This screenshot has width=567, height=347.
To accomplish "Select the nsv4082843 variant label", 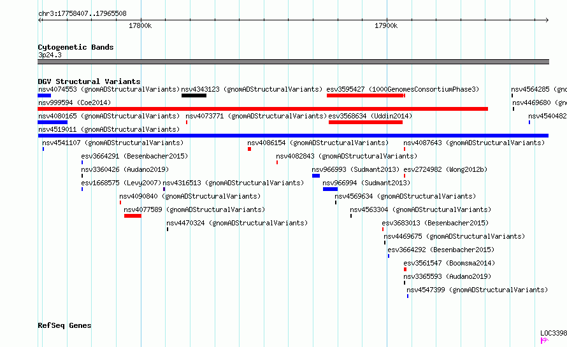I will (x=347, y=156).
